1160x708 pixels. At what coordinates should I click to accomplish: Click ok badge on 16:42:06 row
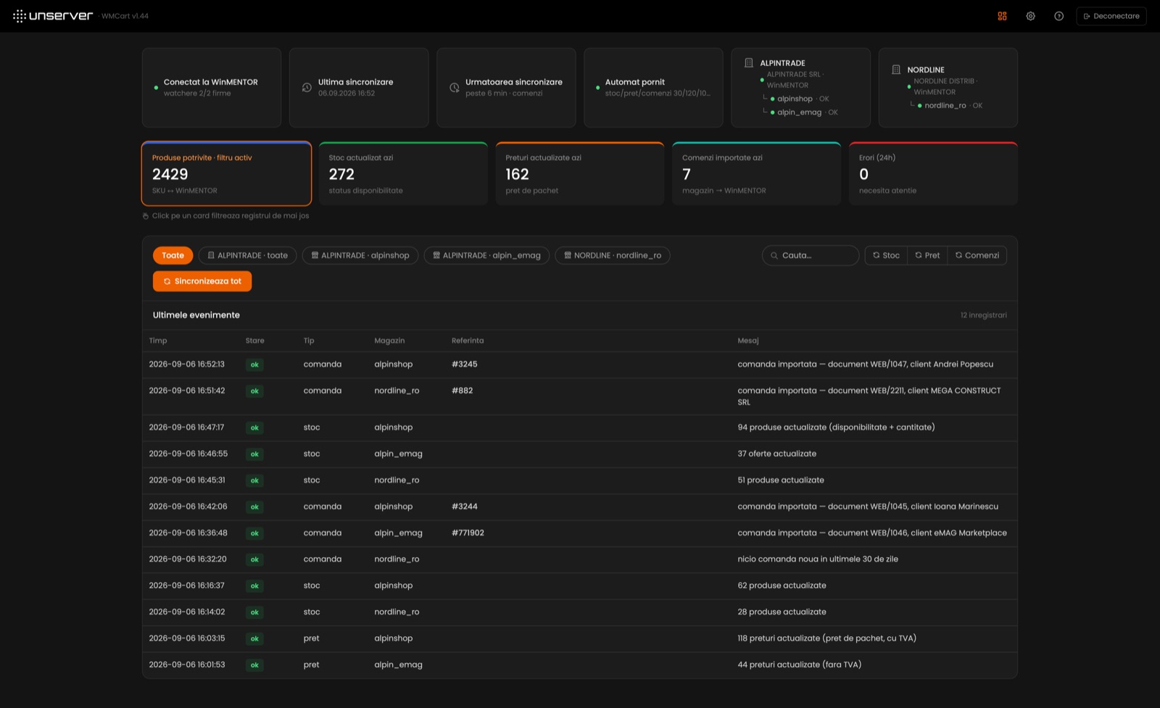coord(254,507)
